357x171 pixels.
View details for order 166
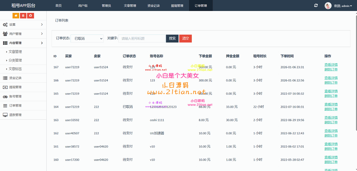331,78
